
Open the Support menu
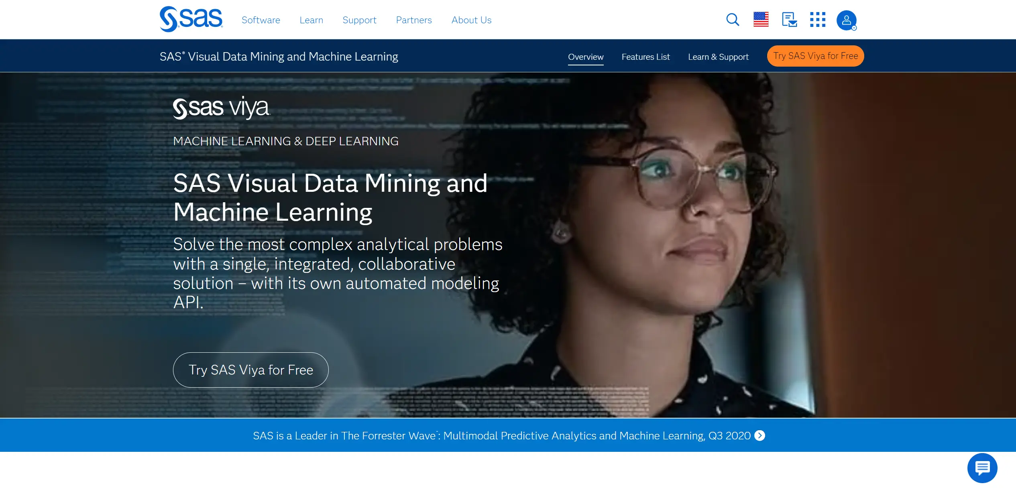[359, 20]
